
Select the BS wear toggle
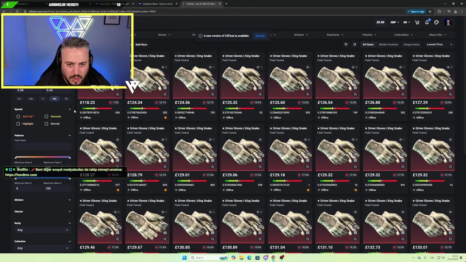point(66,99)
